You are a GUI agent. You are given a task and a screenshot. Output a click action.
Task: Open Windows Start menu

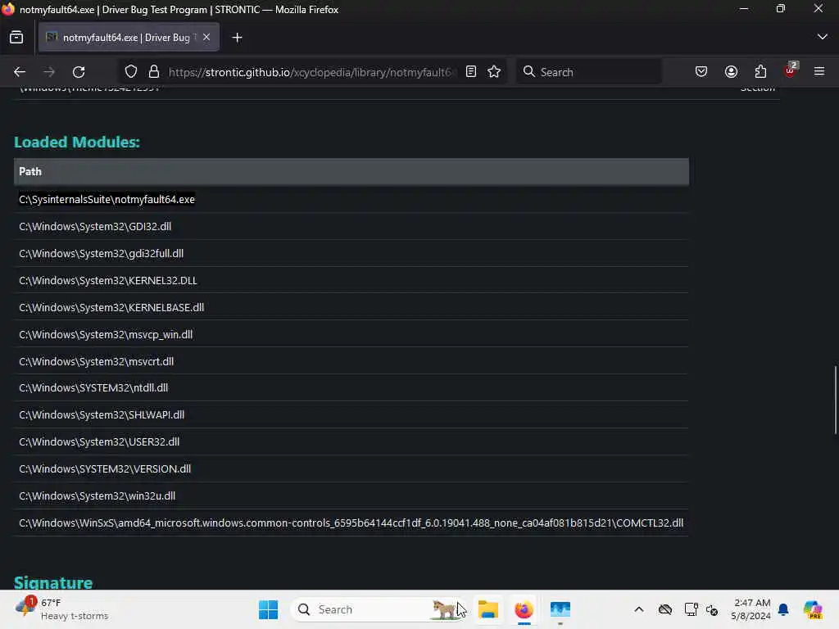tap(268, 609)
